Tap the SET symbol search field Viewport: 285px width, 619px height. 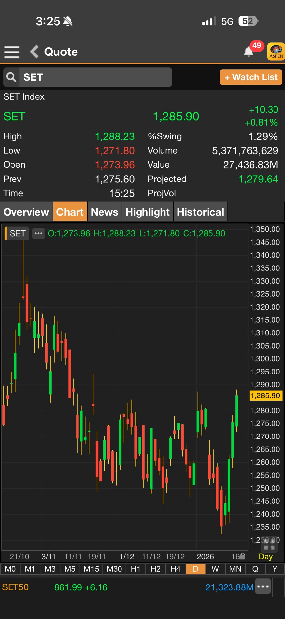[x=95, y=77]
